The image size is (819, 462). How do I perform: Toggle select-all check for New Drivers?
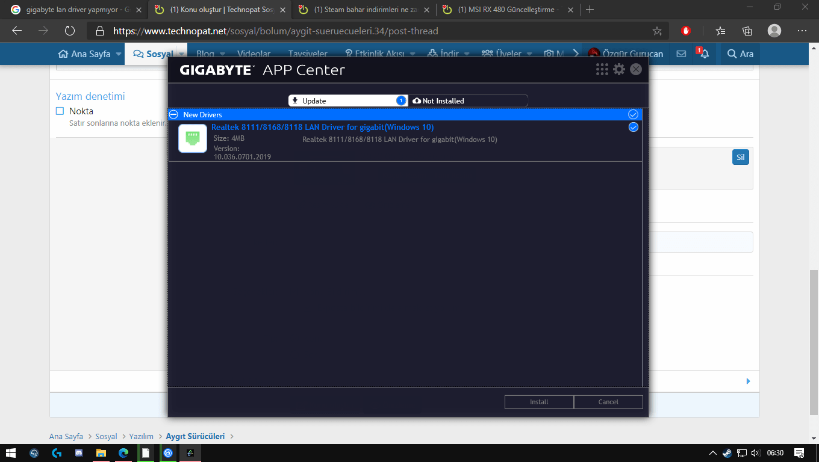(x=633, y=114)
